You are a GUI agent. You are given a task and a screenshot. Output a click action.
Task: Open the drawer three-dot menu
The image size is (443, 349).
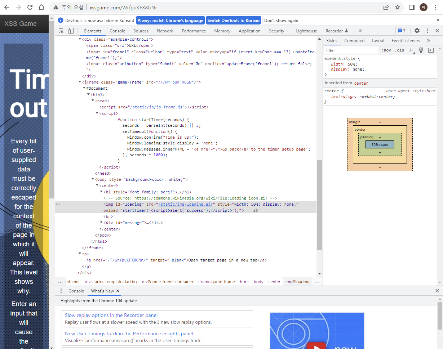61,291
